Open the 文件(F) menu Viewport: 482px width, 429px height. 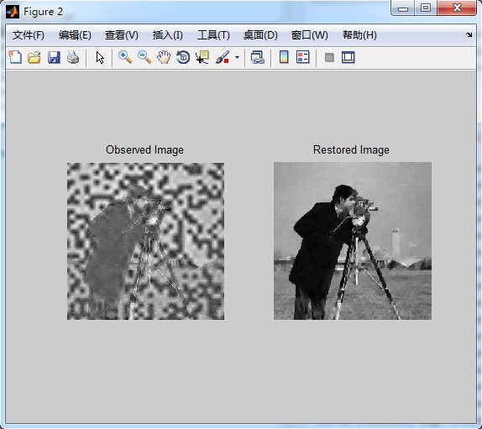point(29,35)
